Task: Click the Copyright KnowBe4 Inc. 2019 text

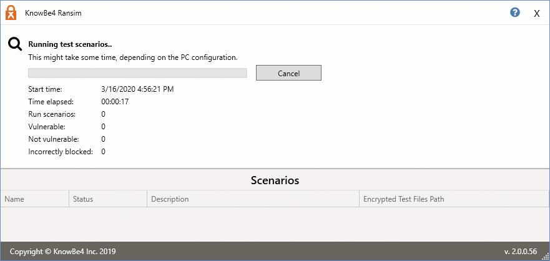Action: coord(63,252)
